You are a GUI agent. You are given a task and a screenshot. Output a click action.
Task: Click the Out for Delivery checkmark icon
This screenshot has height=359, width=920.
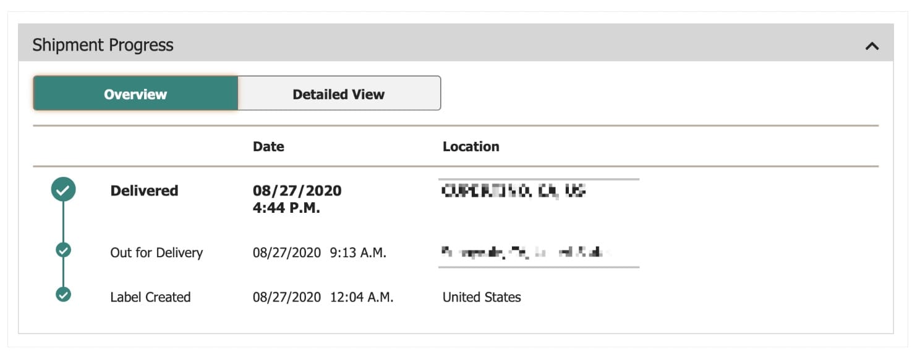click(x=63, y=250)
